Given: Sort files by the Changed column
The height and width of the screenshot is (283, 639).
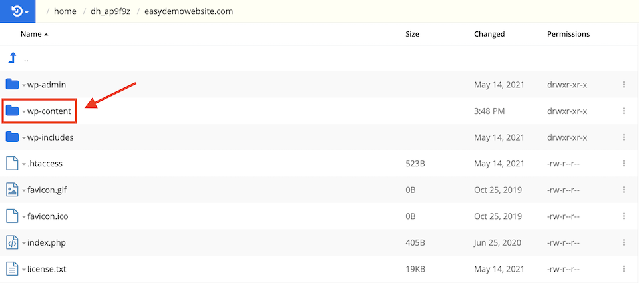Looking at the screenshot, I should [489, 34].
